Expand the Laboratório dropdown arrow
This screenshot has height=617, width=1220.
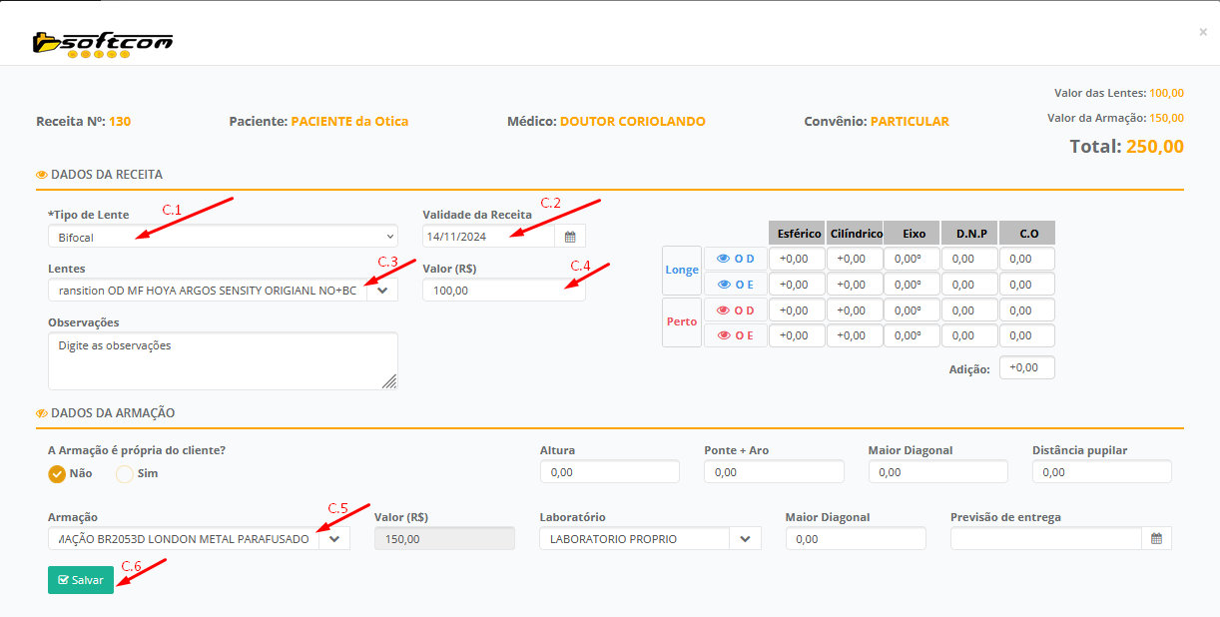coord(745,539)
